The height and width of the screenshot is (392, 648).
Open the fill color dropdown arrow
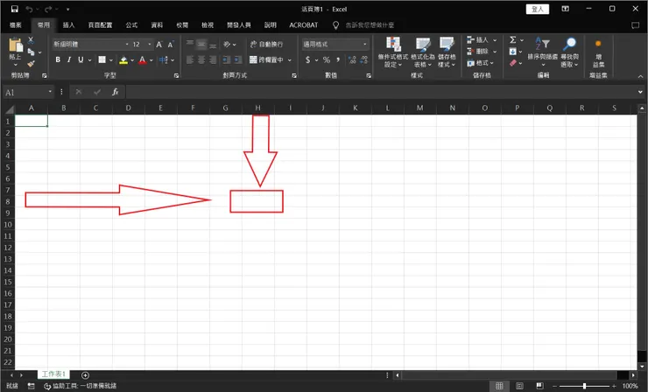tap(132, 60)
